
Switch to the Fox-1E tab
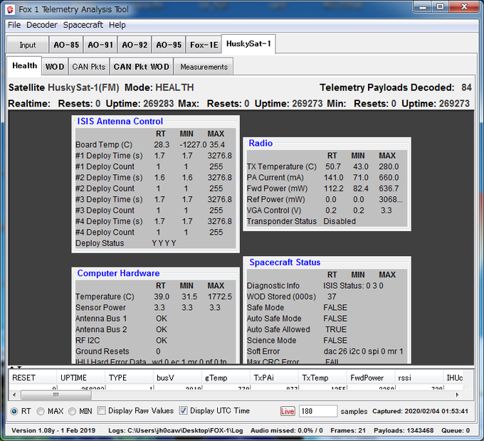204,45
